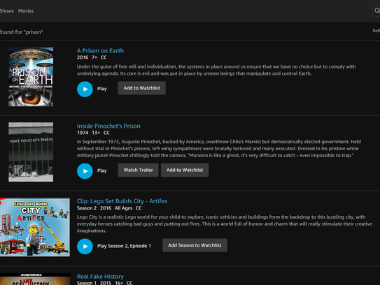This screenshot has height=285, width=380.
Task: Click Inside Pinochet's Prison description text
Action: tap(219, 149)
